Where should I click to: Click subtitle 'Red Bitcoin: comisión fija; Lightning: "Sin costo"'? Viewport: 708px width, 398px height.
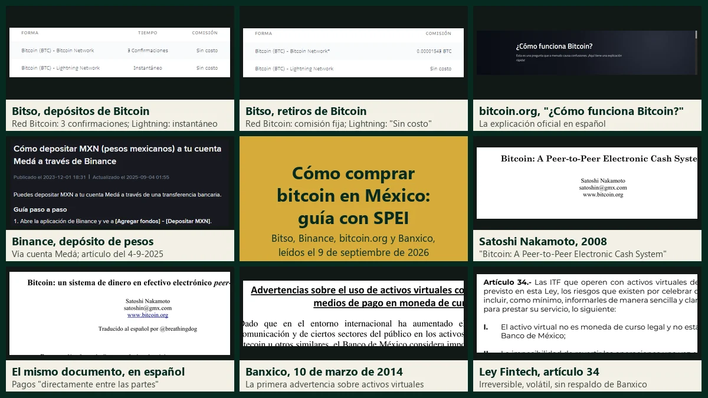coord(339,124)
